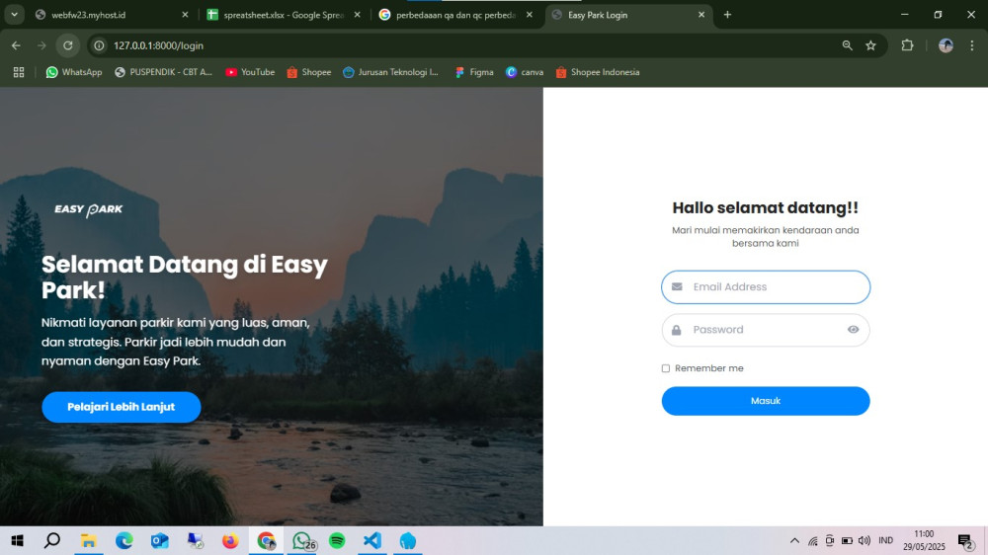Viewport: 988px width, 555px height.
Task: Open the Windows Start menu
Action: pos(17,540)
